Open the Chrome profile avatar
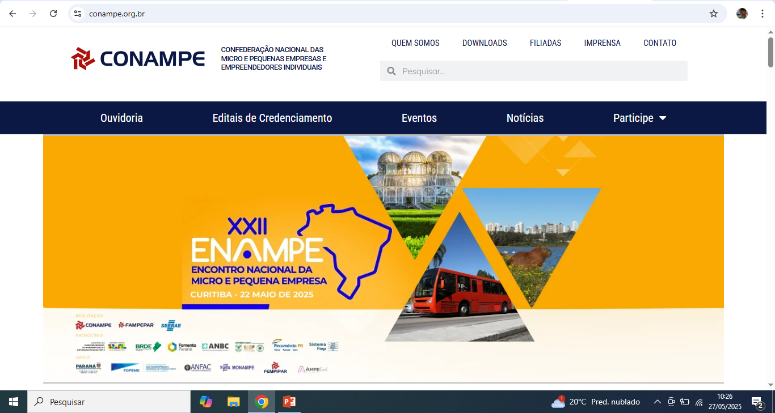Viewport: 775px width, 413px height. pos(742,14)
